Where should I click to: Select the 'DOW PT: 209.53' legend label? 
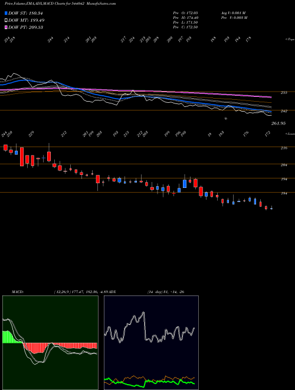coord(25,27)
